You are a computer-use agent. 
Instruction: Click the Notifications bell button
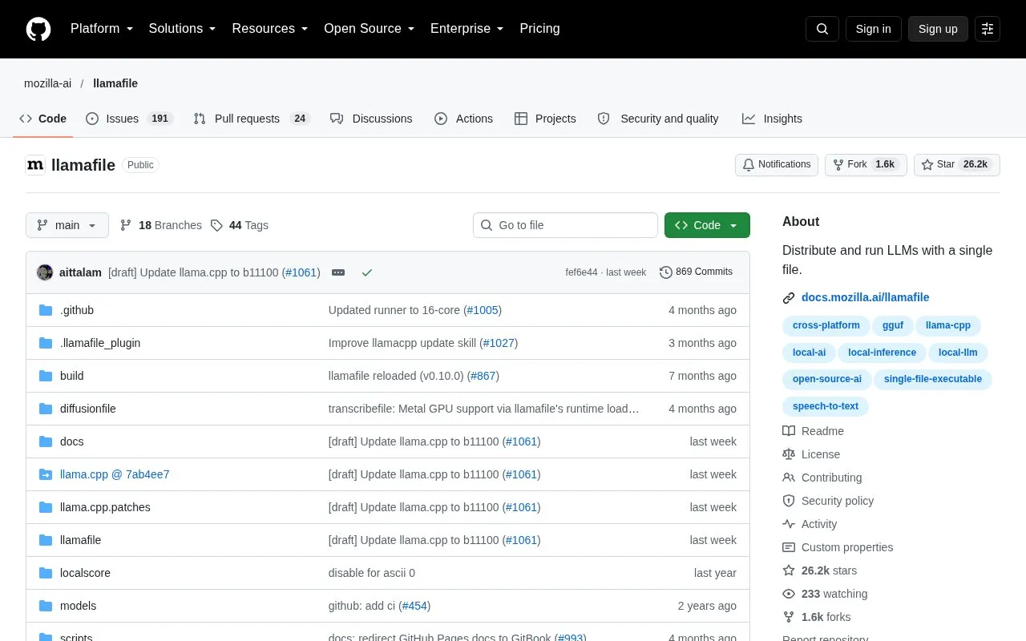[777, 164]
